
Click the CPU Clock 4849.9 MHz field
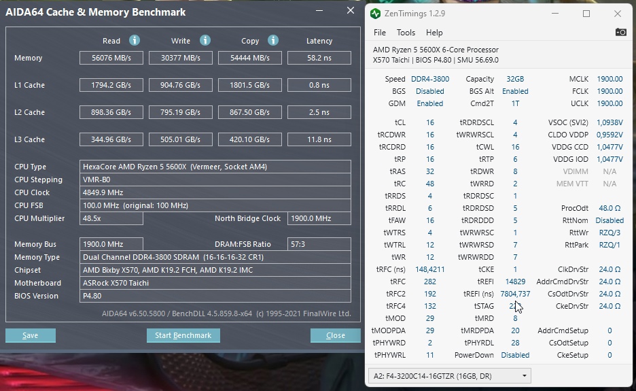pos(215,192)
